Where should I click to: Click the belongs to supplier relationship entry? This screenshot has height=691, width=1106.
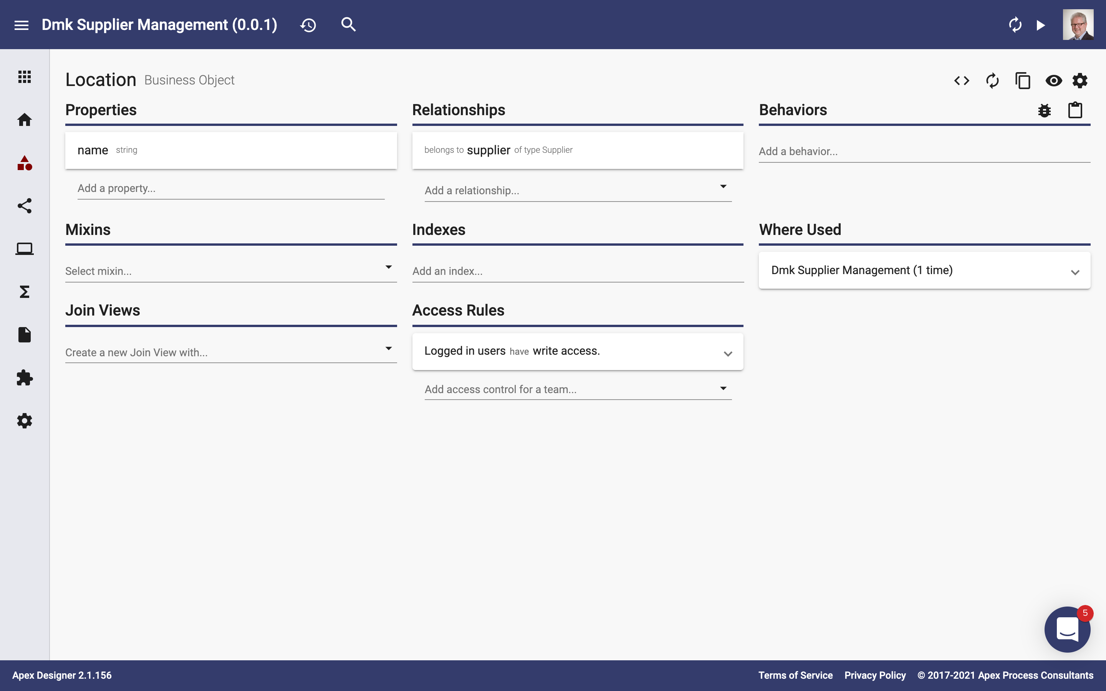pos(577,149)
